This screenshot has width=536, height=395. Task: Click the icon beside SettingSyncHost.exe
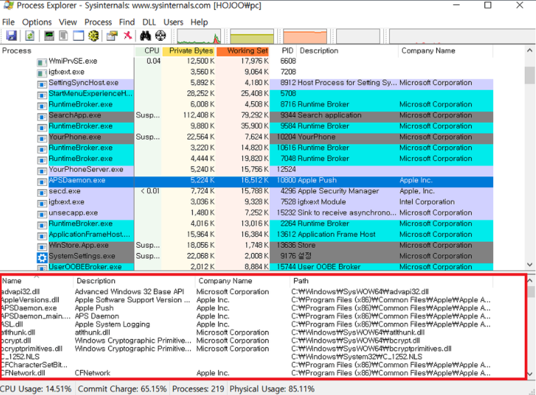[x=42, y=84]
